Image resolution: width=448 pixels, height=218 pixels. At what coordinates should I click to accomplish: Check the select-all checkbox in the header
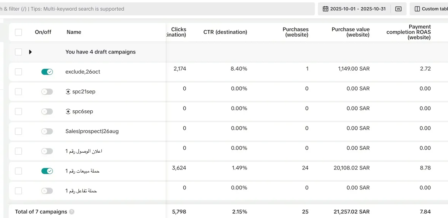click(18, 32)
